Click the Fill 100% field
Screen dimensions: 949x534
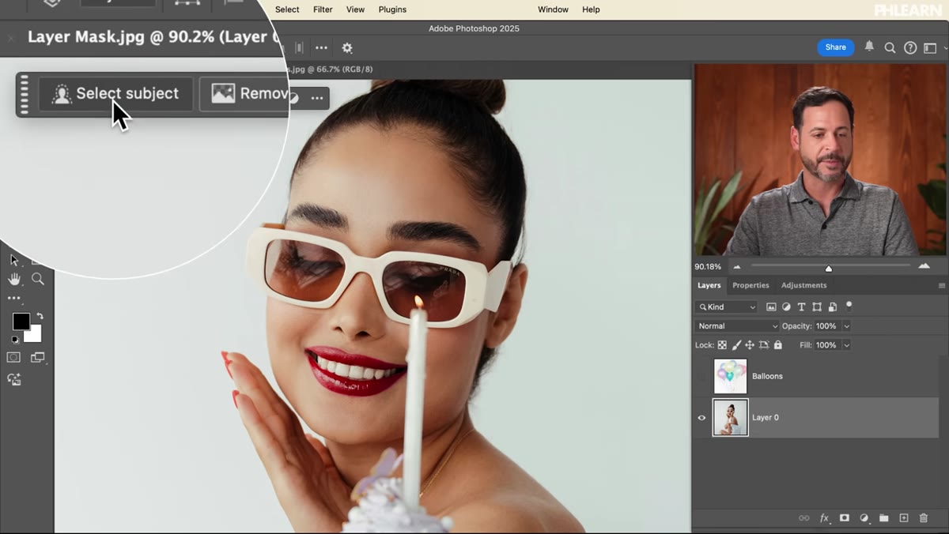(x=827, y=345)
